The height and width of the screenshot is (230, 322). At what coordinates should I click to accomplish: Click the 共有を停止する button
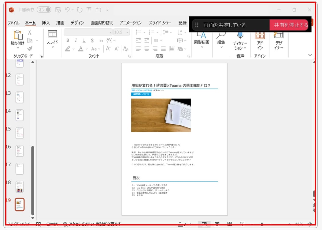pyautogui.click(x=291, y=25)
